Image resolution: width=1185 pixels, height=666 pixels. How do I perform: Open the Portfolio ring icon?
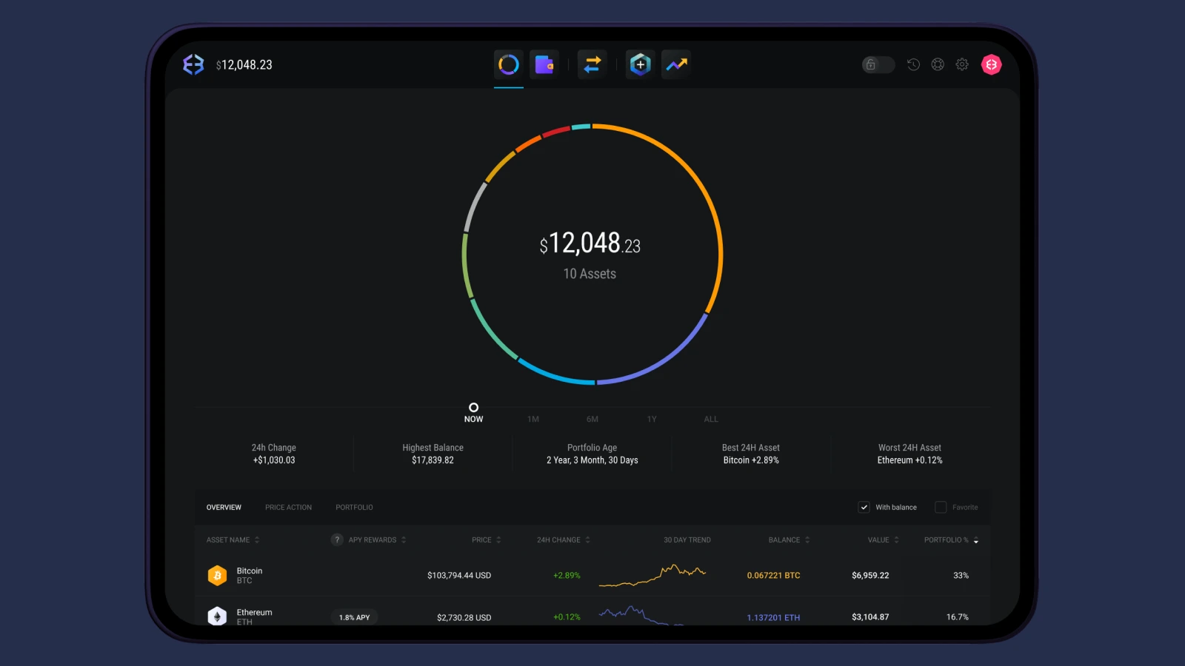[509, 65]
